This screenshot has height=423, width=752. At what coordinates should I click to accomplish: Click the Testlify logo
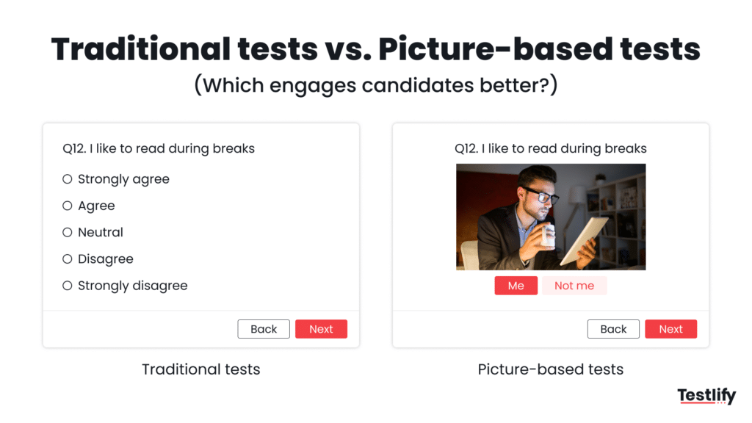click(x=706, y=395)
